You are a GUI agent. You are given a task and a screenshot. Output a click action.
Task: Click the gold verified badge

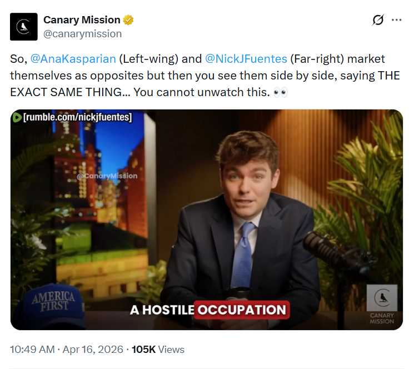coord(128,20)
